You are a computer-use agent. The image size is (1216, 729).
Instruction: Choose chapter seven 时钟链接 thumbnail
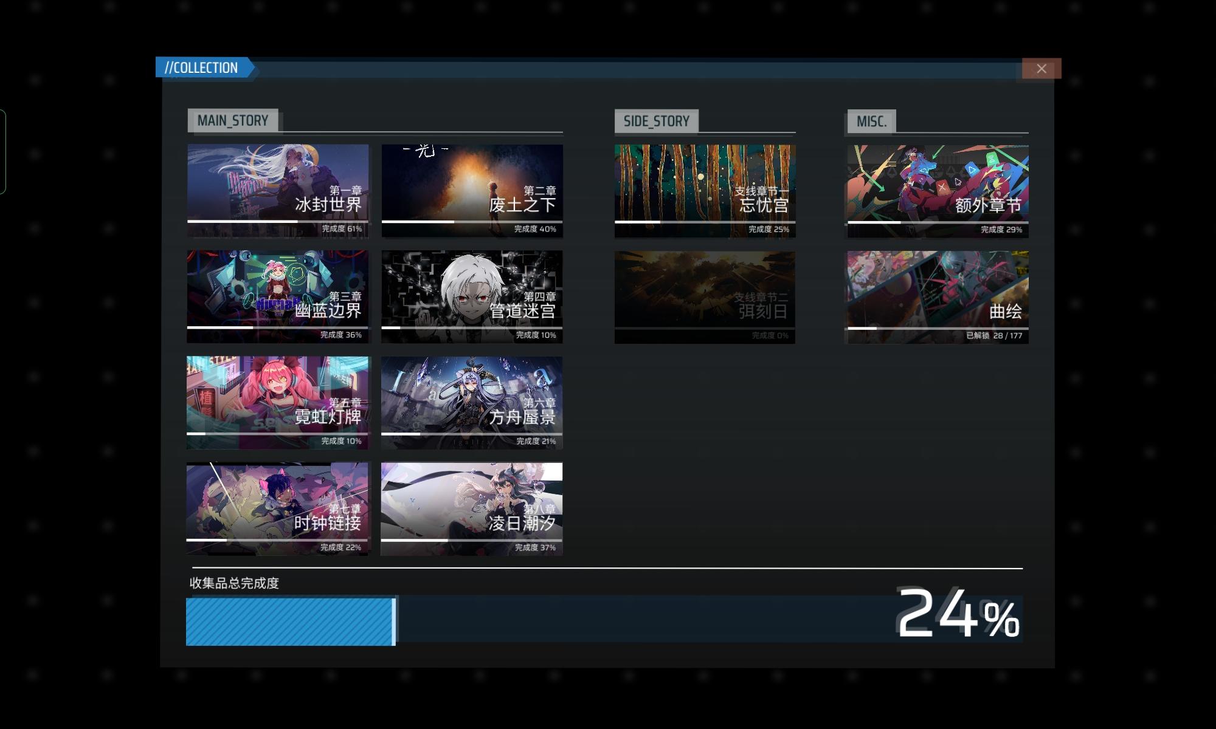click(278, 509)
